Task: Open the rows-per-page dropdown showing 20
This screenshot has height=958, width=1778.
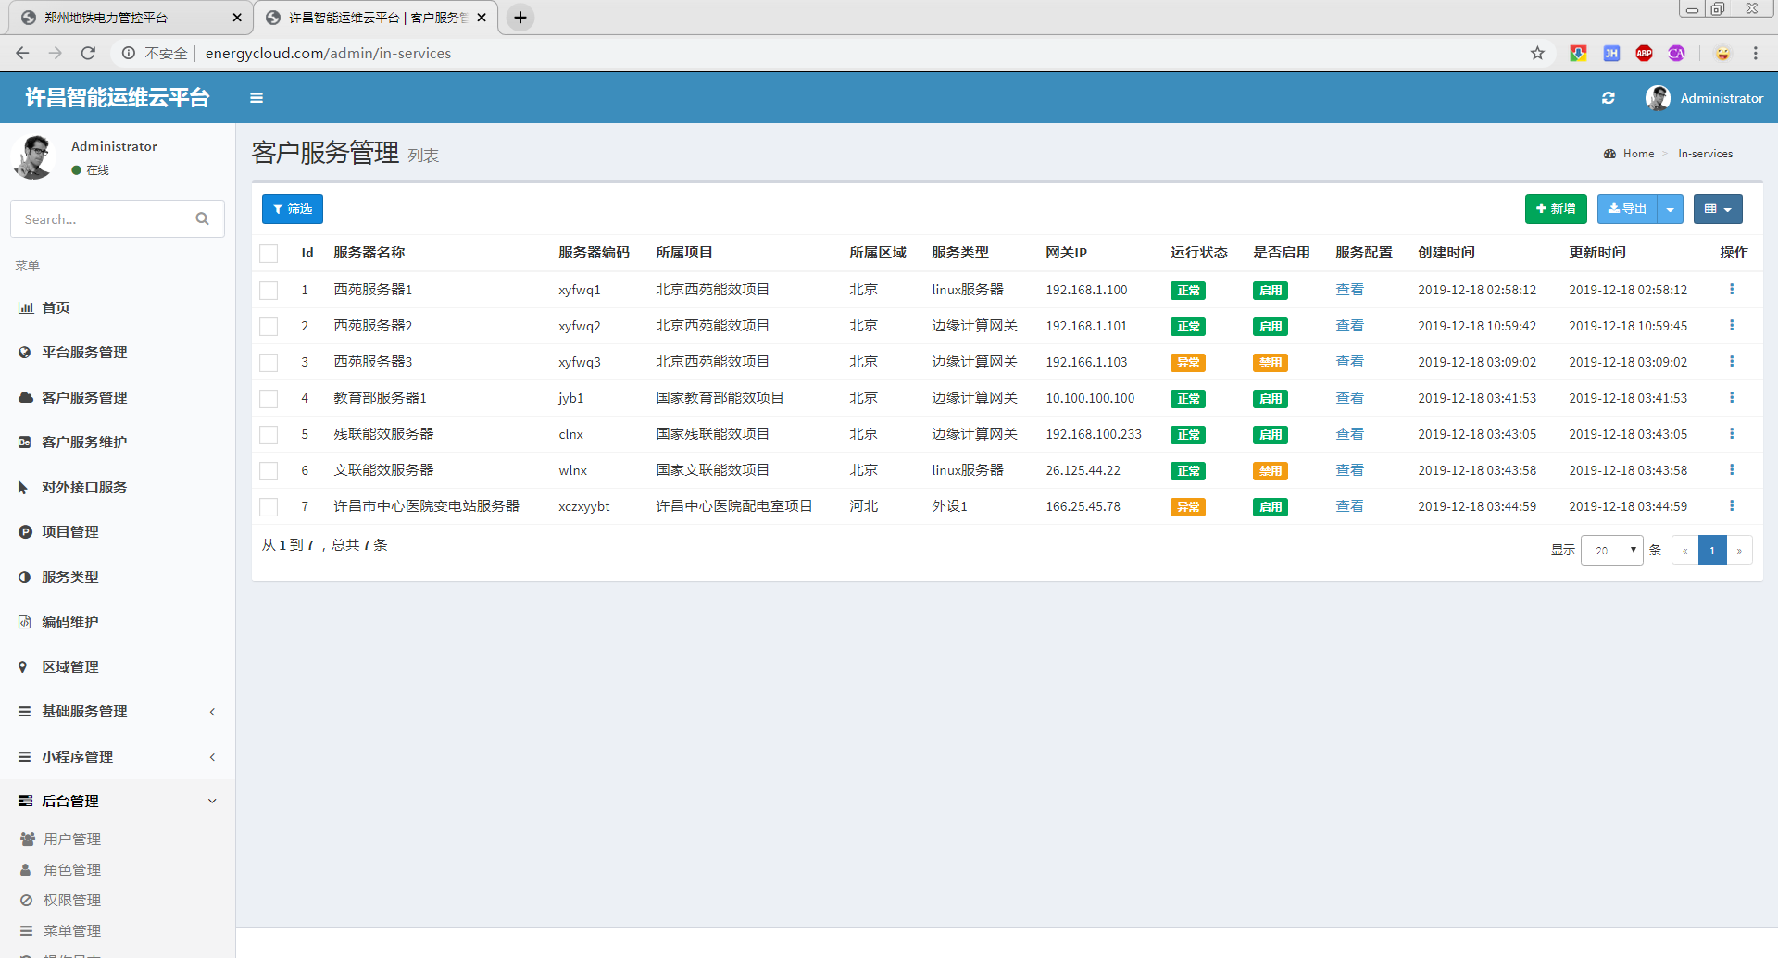Action: click(1611, 551)
